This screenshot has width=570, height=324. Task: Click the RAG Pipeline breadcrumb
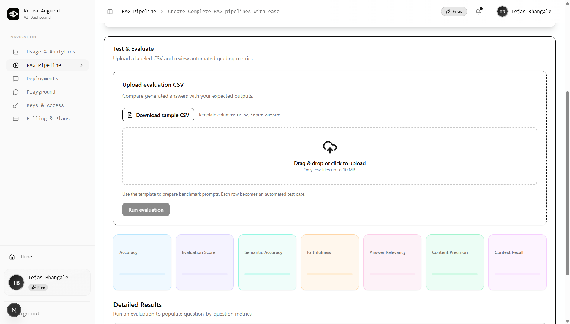(x=139, y=12)
